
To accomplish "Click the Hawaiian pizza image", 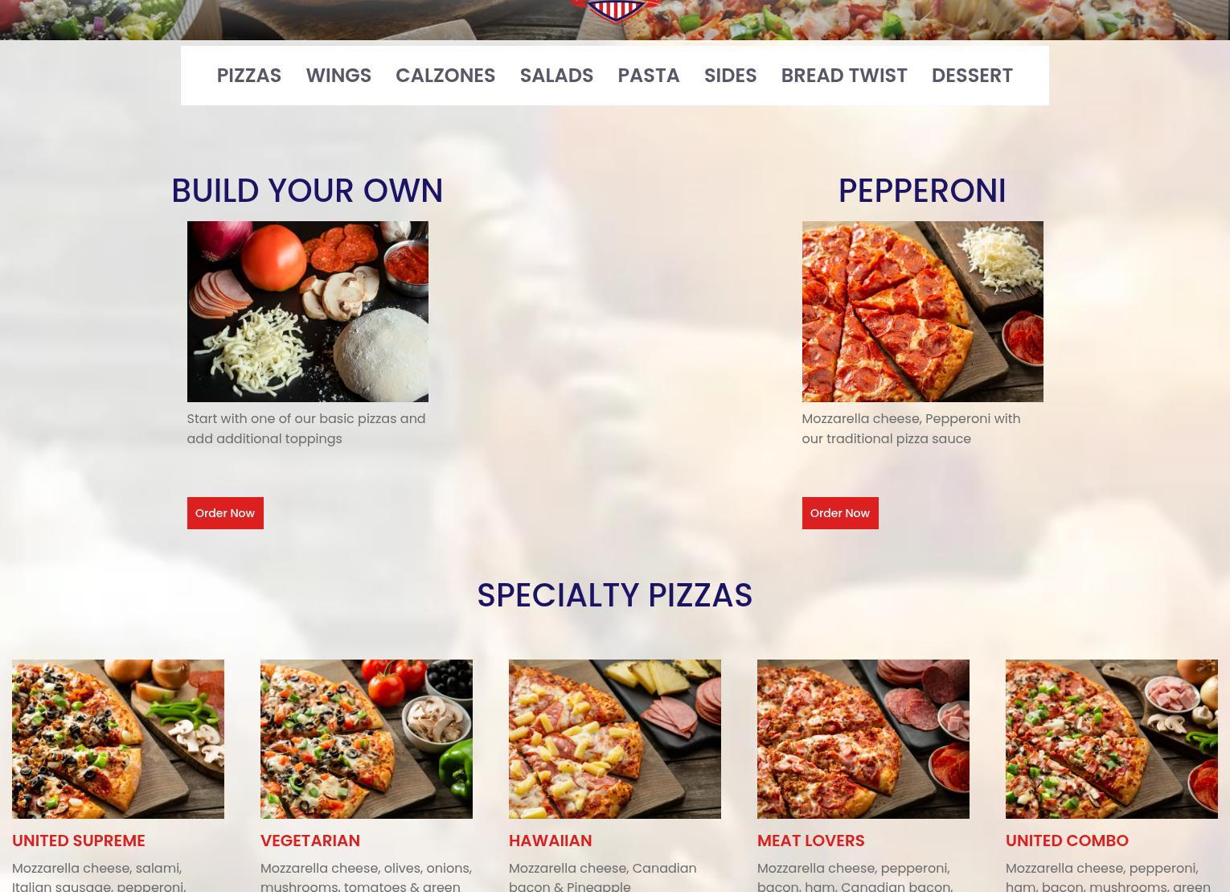I will (615, 739).
